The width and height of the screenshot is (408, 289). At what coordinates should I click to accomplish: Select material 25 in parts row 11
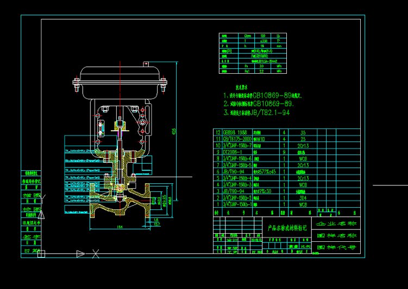pos(303,139)
